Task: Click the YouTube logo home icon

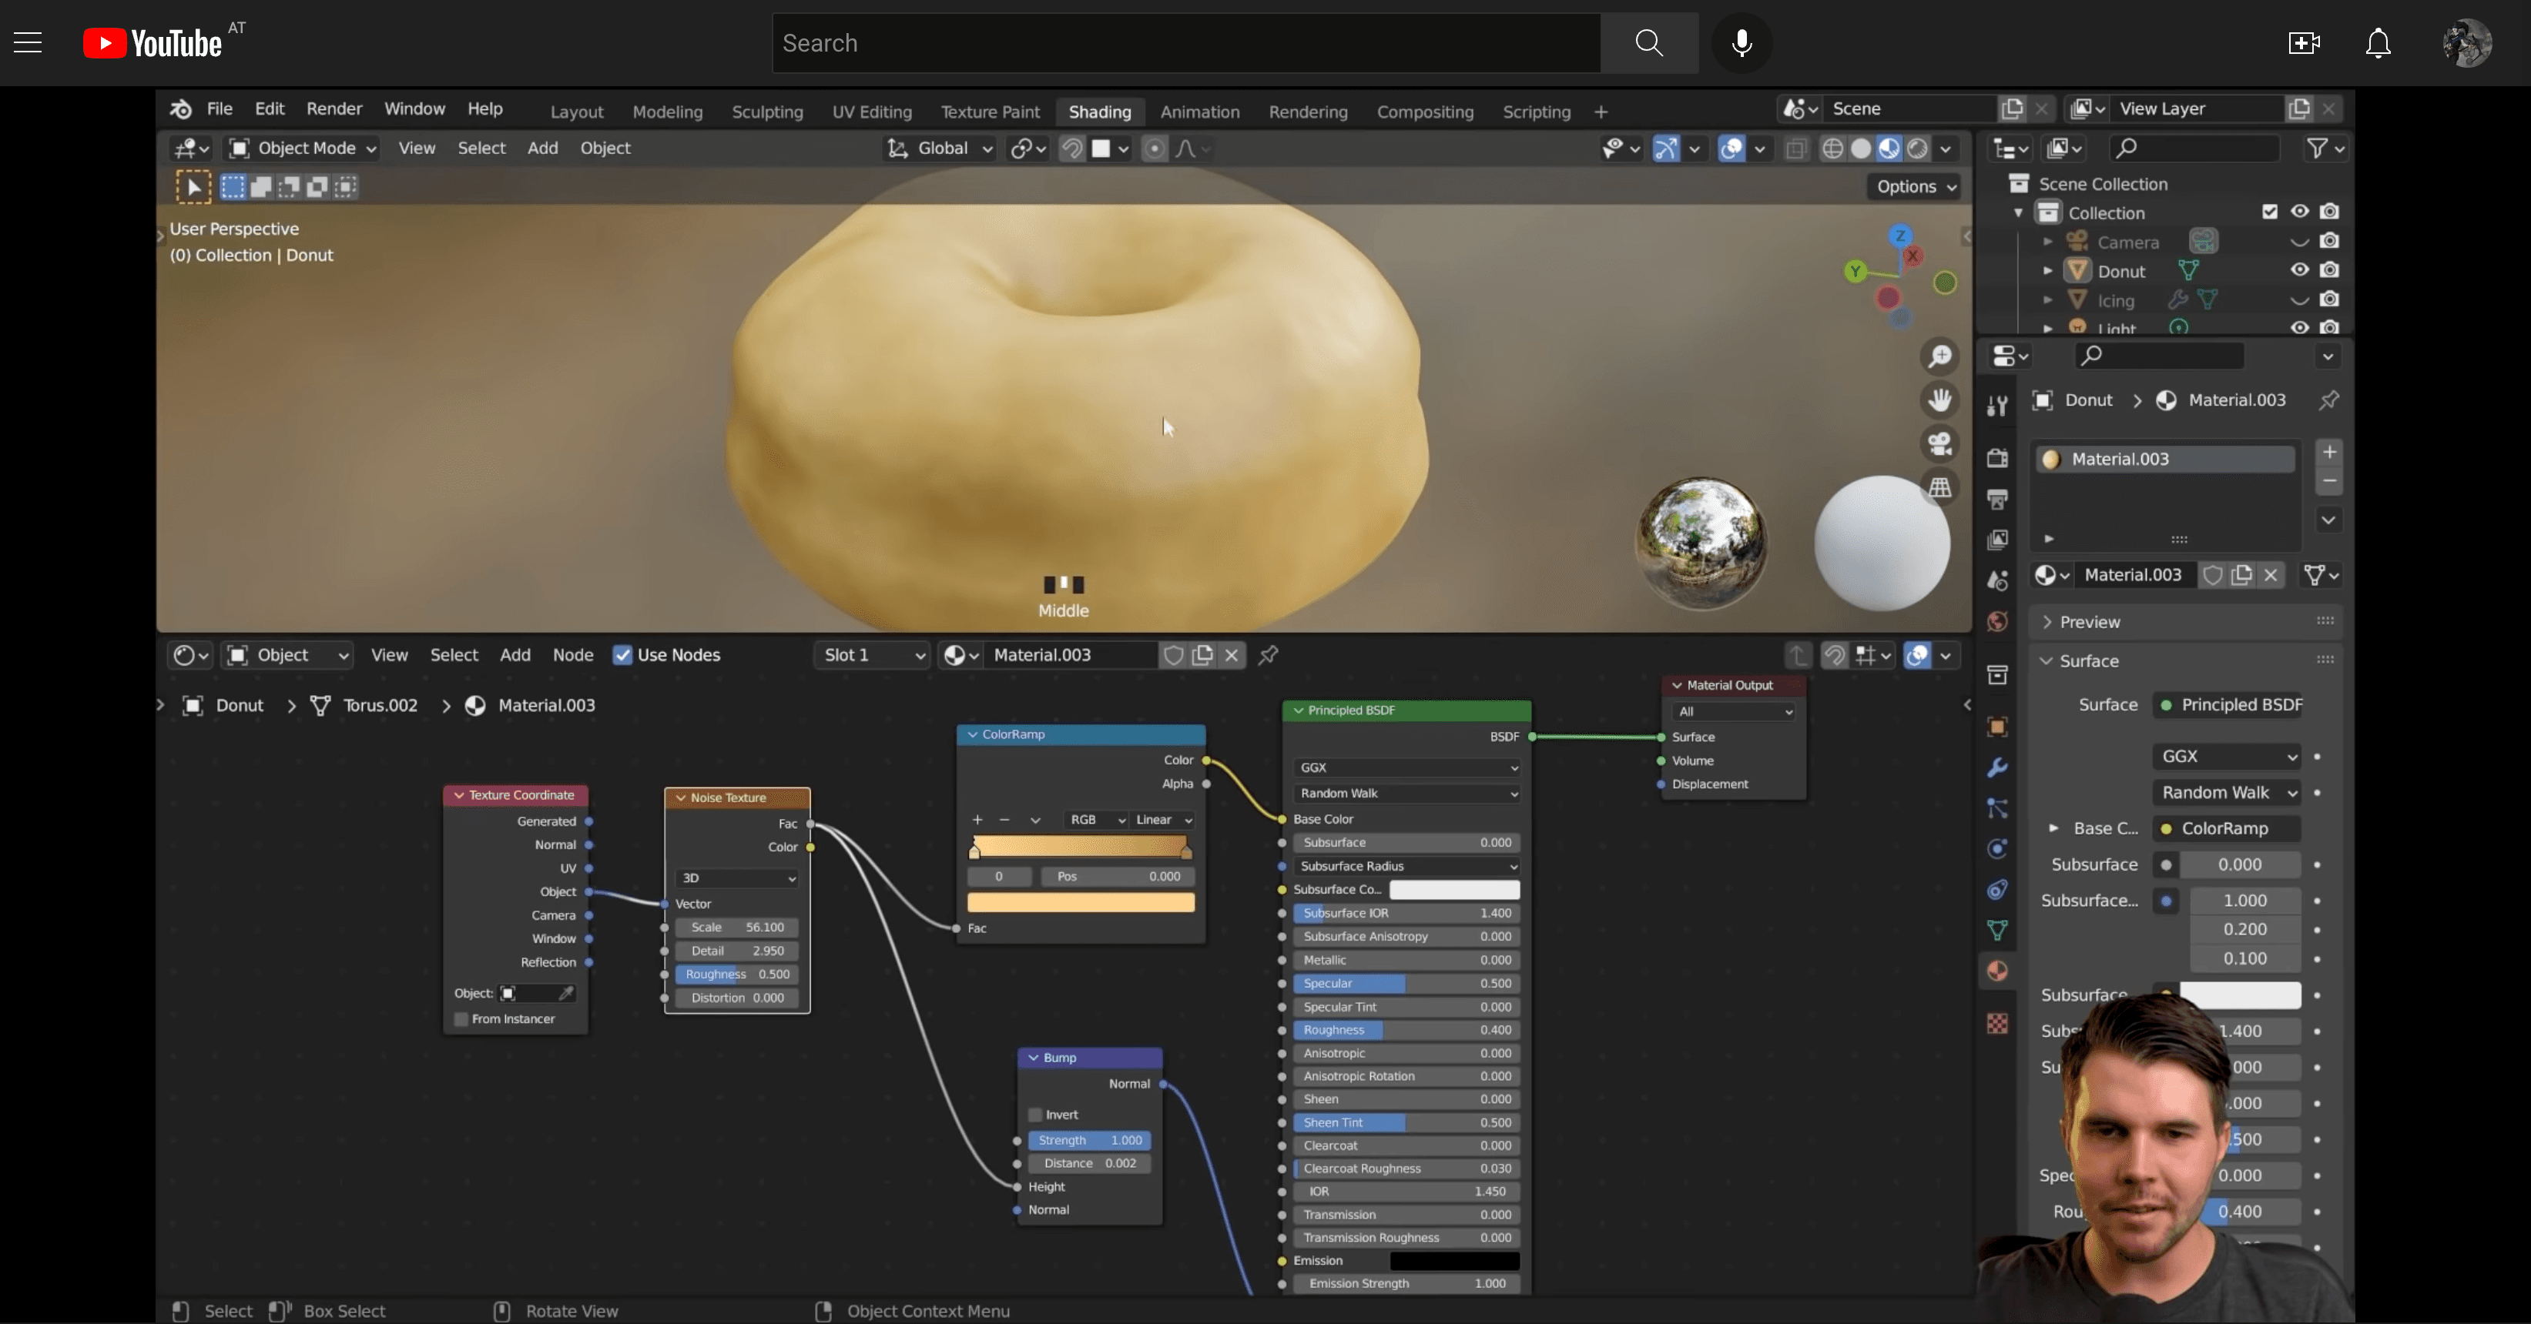Action: (153, 43)
